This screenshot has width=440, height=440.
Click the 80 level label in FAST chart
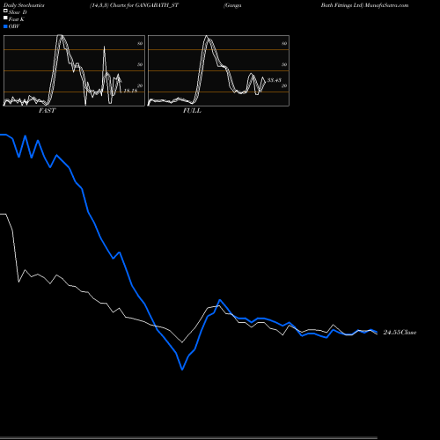point(140,44)
